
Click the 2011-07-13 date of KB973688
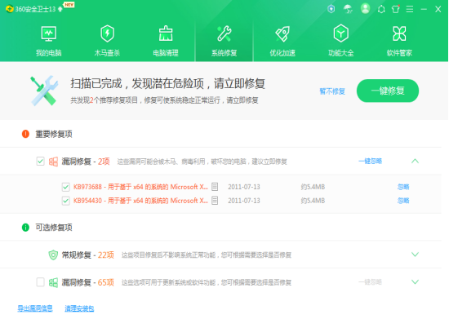pyautogui.click(x=244, y=187)
